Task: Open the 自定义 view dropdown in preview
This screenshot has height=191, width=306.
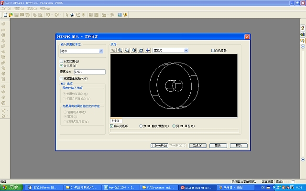Action: click(186, 50)
